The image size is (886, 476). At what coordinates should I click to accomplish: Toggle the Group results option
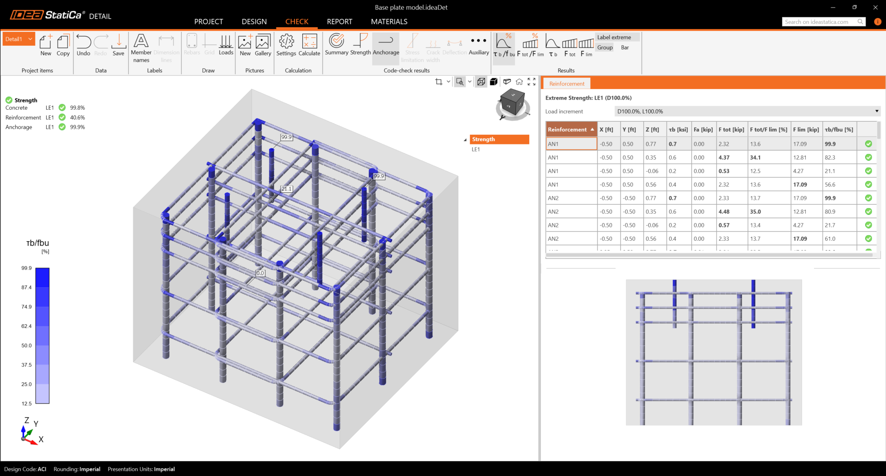(x=605, y=48)
